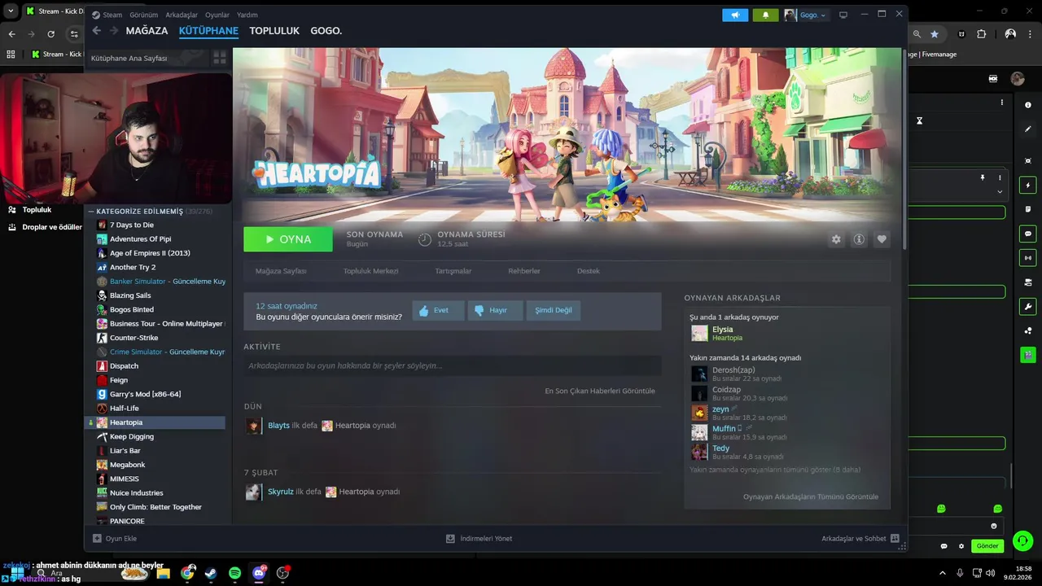The height and width of the screenshot is (586, 1042).
Task: Open the Steam notifications bell
Action: tap(765, 15)
